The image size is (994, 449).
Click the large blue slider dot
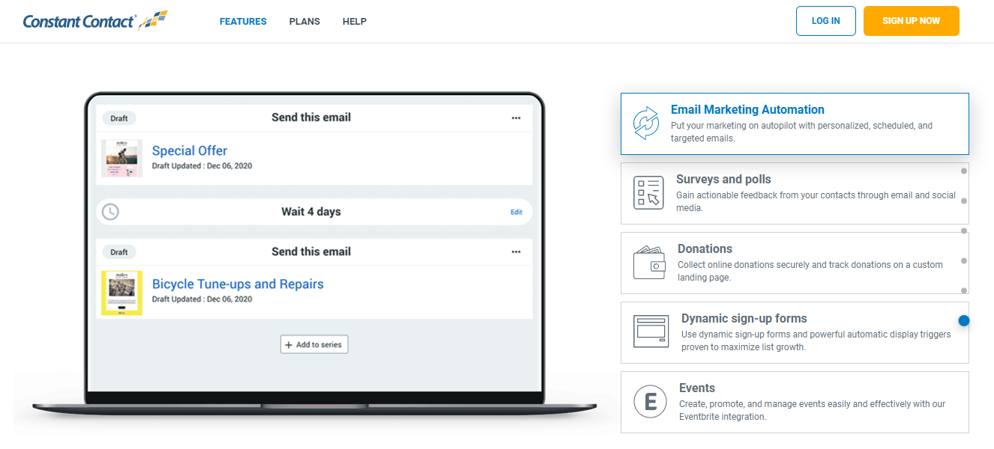(x=964, y=320)
